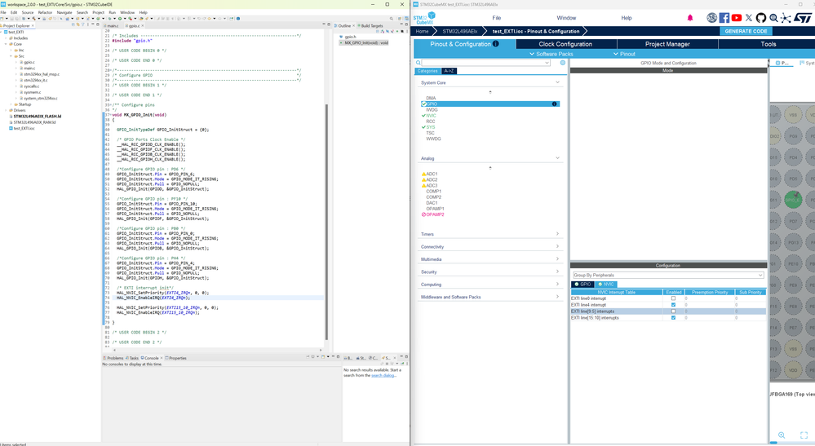Click the search icon in CubeIDE toolbar
Image resolution: width=815 pixels, height=446 pixels.
point(392,18)
